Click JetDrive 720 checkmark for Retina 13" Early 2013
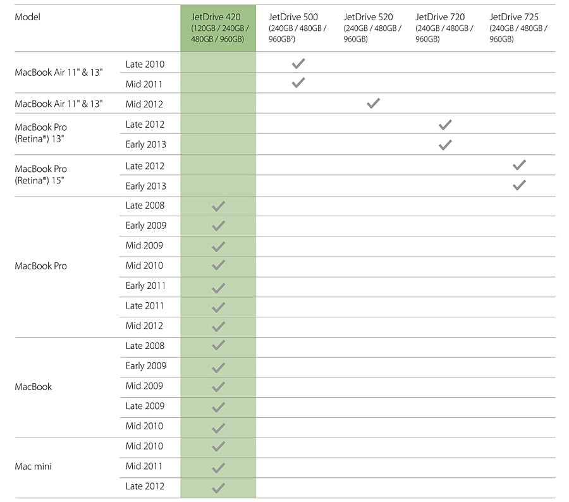 point(445,145)
